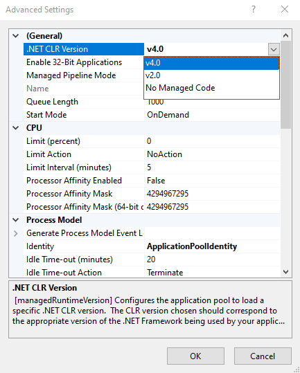
Task: Collapse the CPU section chevron
Action: [x=16, y=128]
